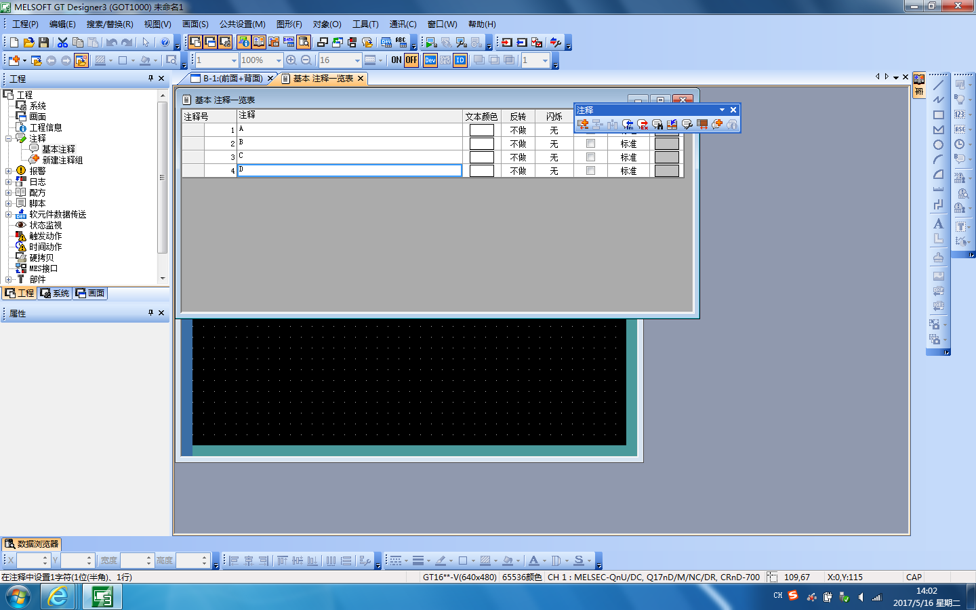Click the Save floppy disk icon
This screenshot has width=976, height=610.
[43, 43]
